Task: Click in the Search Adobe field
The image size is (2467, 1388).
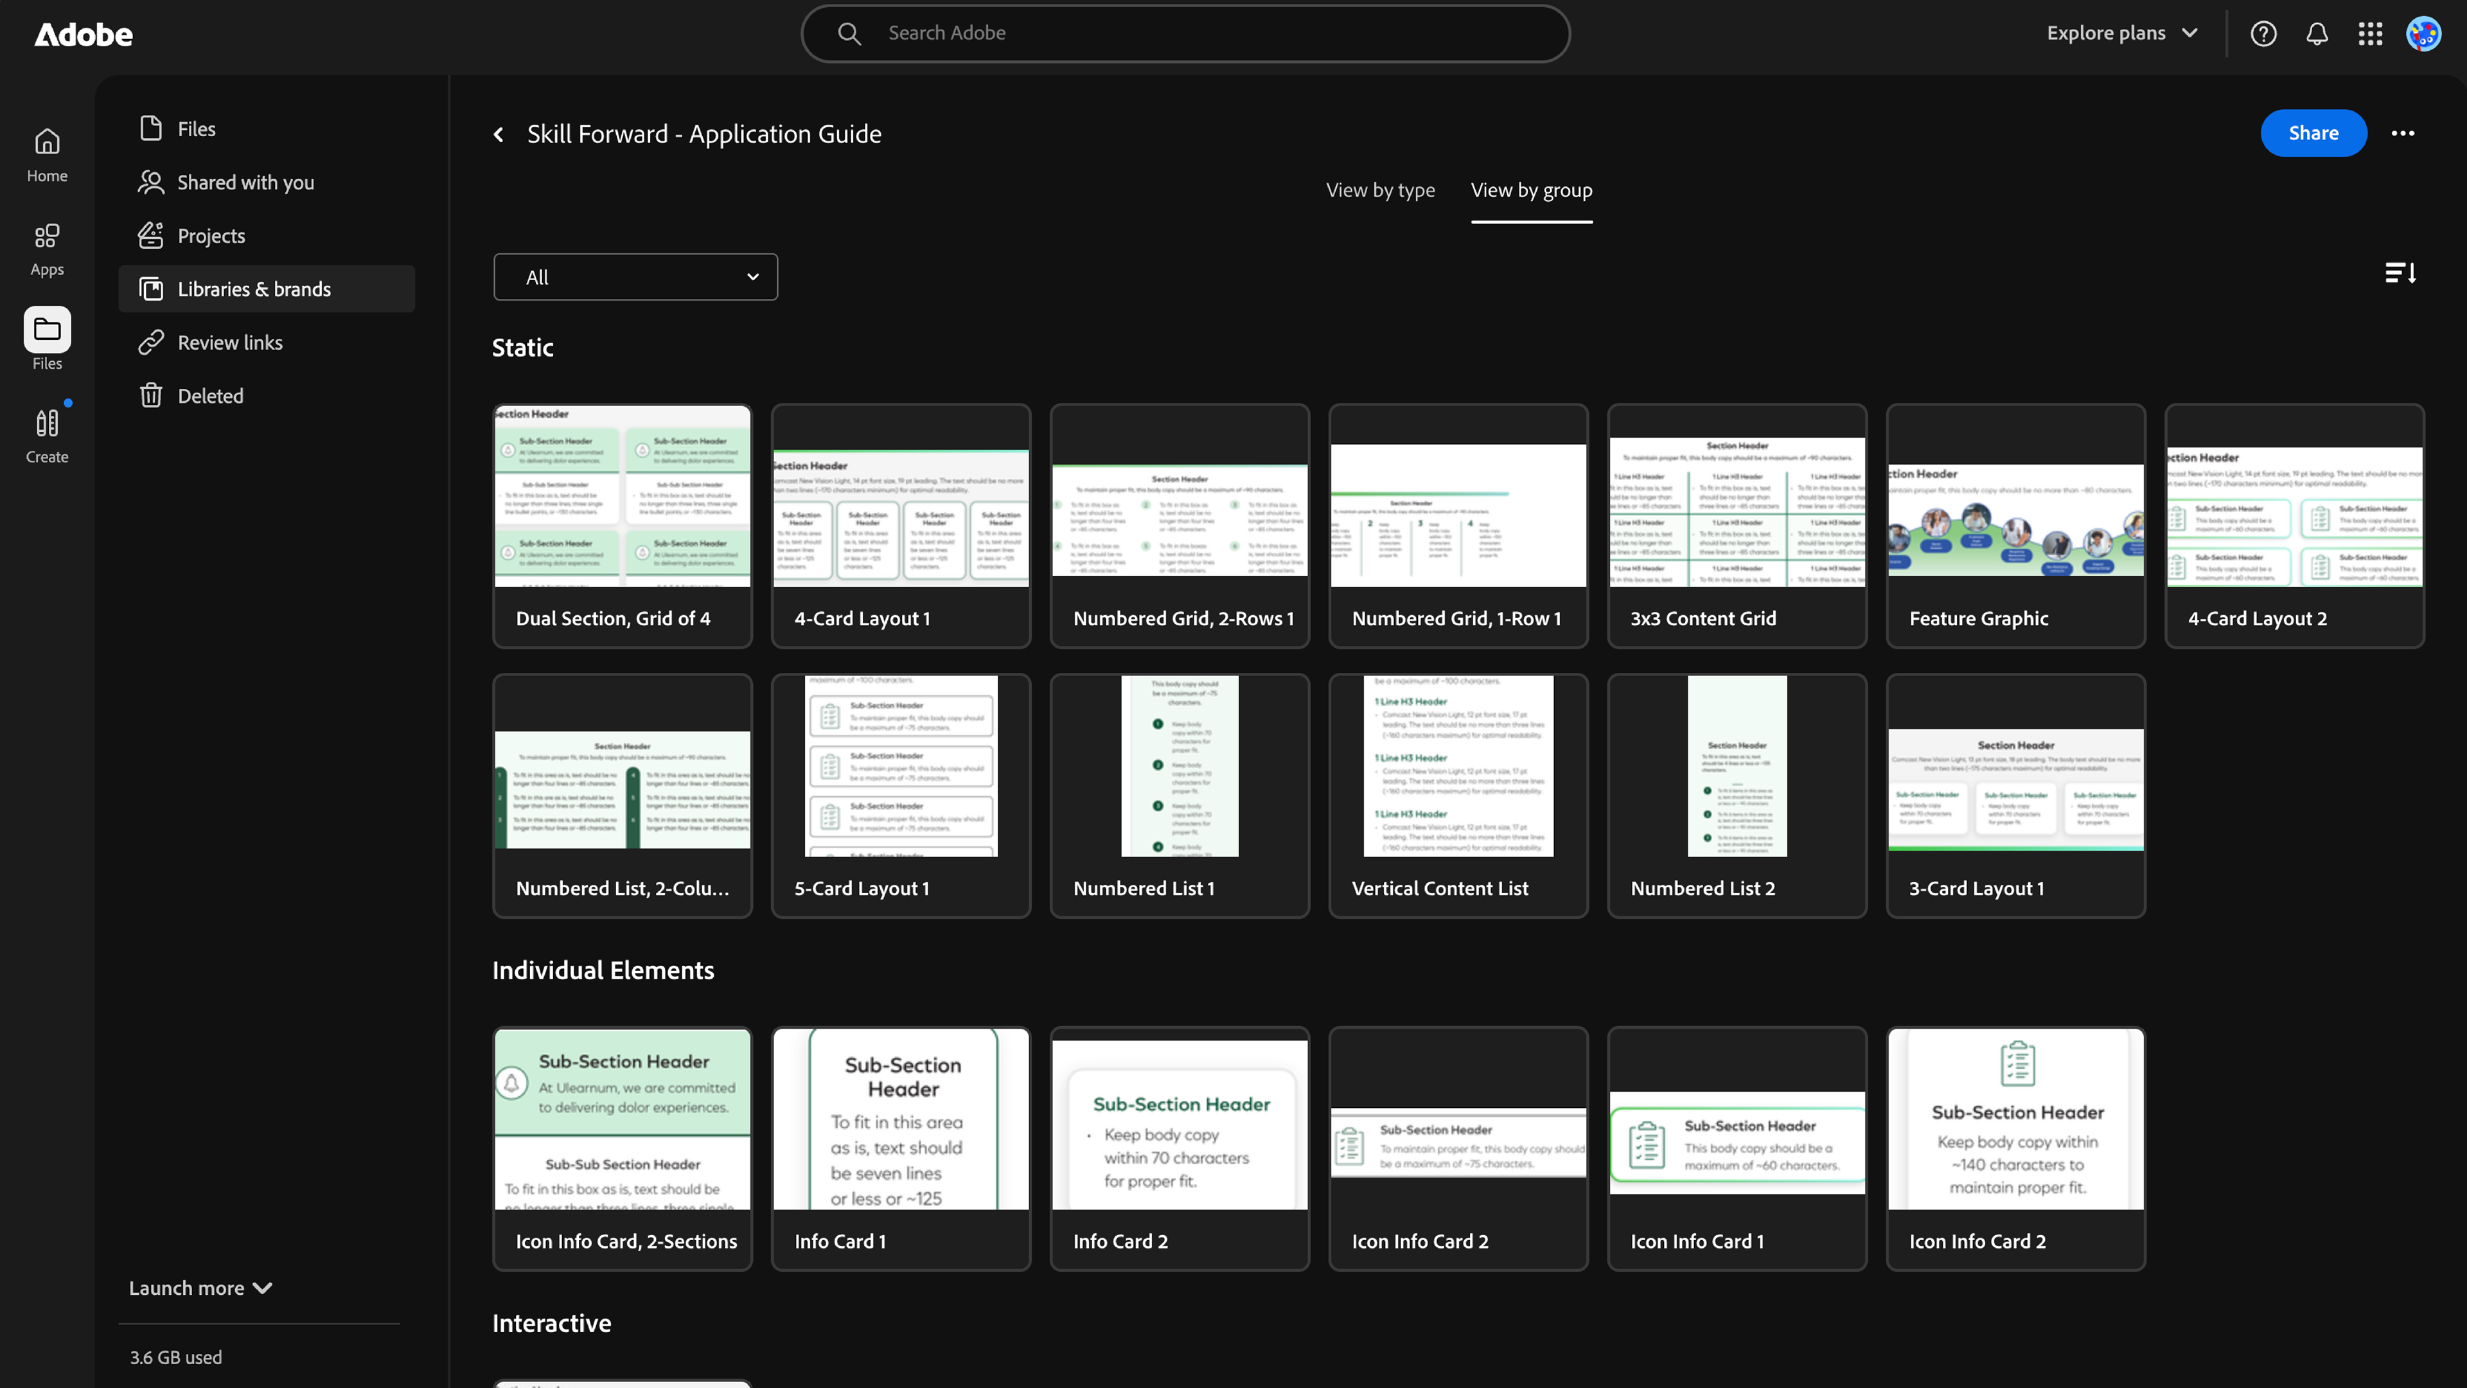Action: [x=1185, y=33]
